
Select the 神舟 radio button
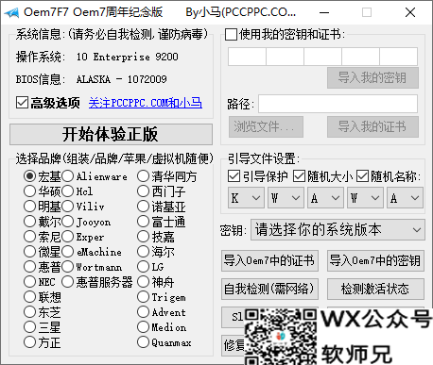(x=143, y=282)
